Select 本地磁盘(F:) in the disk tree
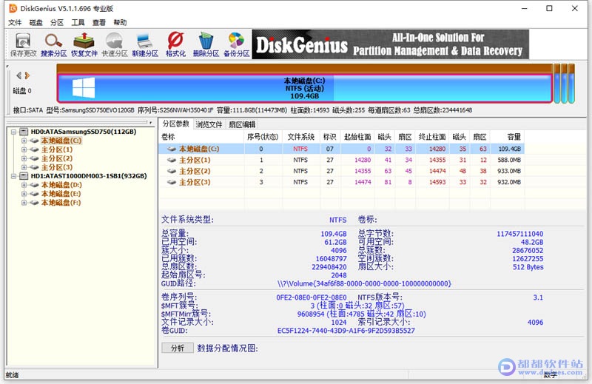Image resolution: width=592 pixels, height=384 pixels. 61,203
